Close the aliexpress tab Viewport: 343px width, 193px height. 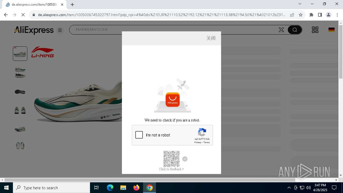62,5
